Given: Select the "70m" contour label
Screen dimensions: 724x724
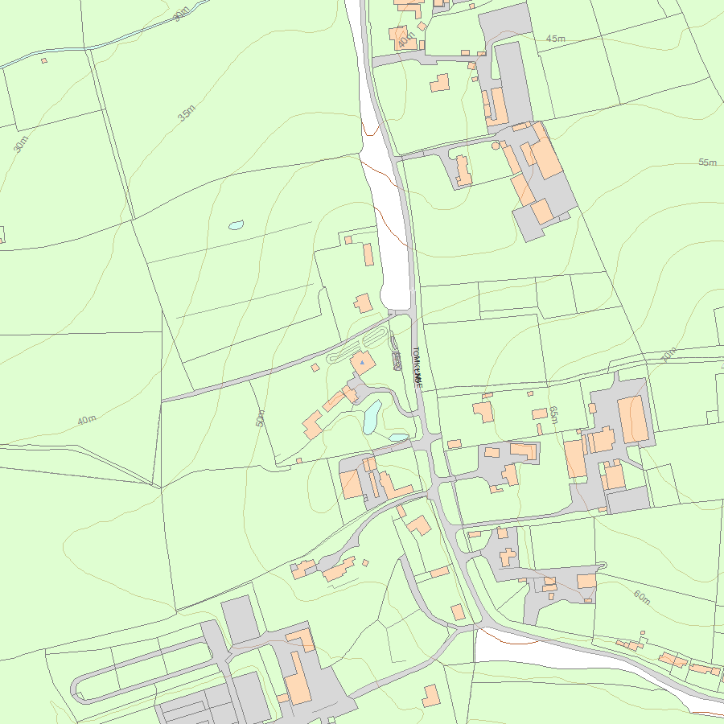Looking at the screenshot, I should tap(668, 354).
